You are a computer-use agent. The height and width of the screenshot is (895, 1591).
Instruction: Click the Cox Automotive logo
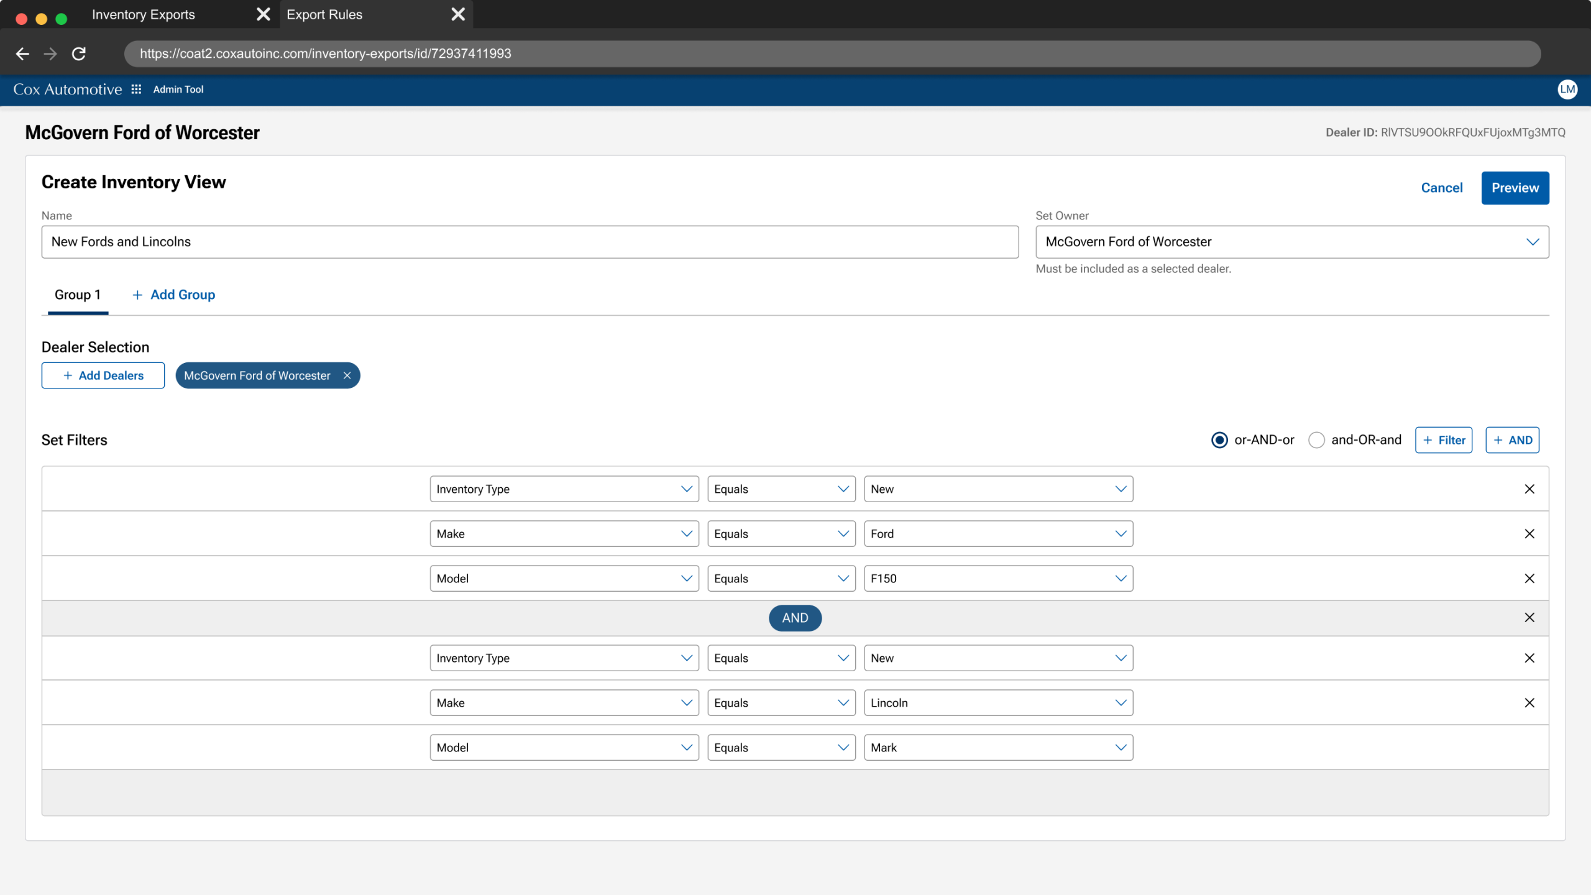coord(68,89)
